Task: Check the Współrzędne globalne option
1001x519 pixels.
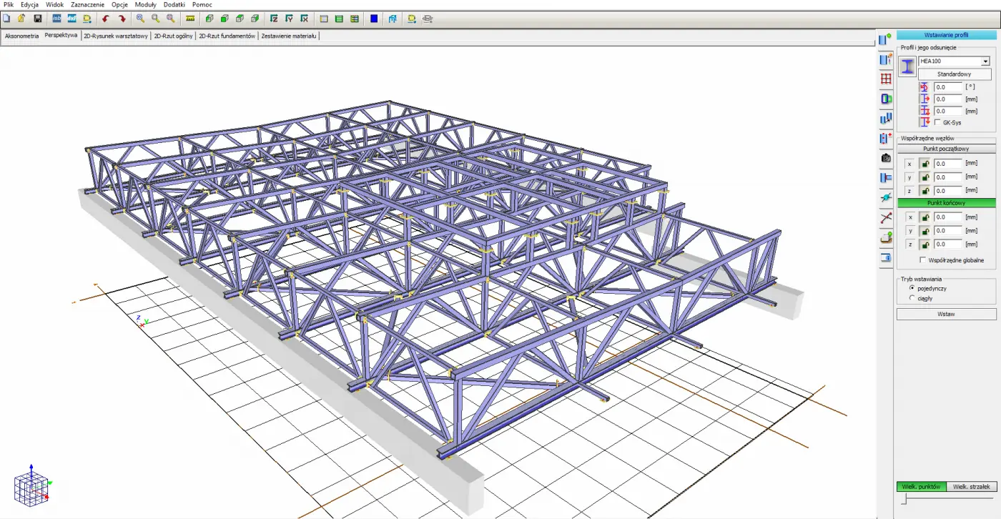Action: coord(923,260)
